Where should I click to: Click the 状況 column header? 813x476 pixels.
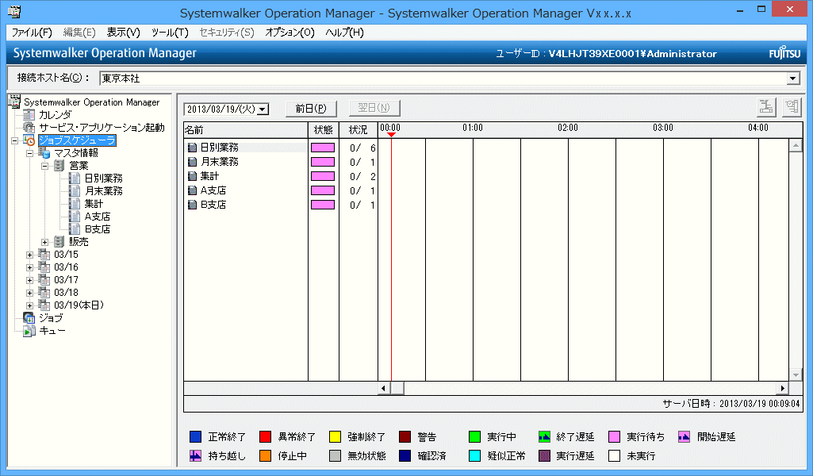tap(359, 129)
